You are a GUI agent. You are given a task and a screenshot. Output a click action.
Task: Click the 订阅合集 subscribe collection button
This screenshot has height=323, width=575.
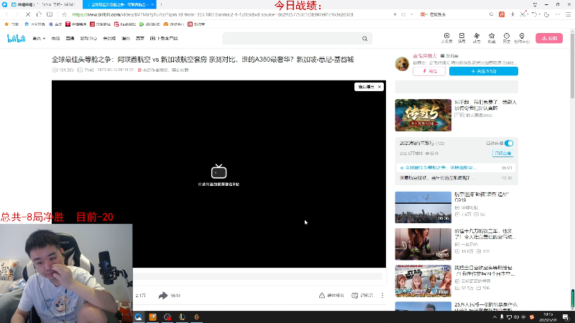coord(502,154)
